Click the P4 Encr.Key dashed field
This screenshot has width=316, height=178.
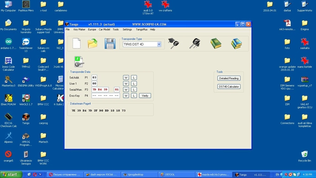tap(106, 96)
